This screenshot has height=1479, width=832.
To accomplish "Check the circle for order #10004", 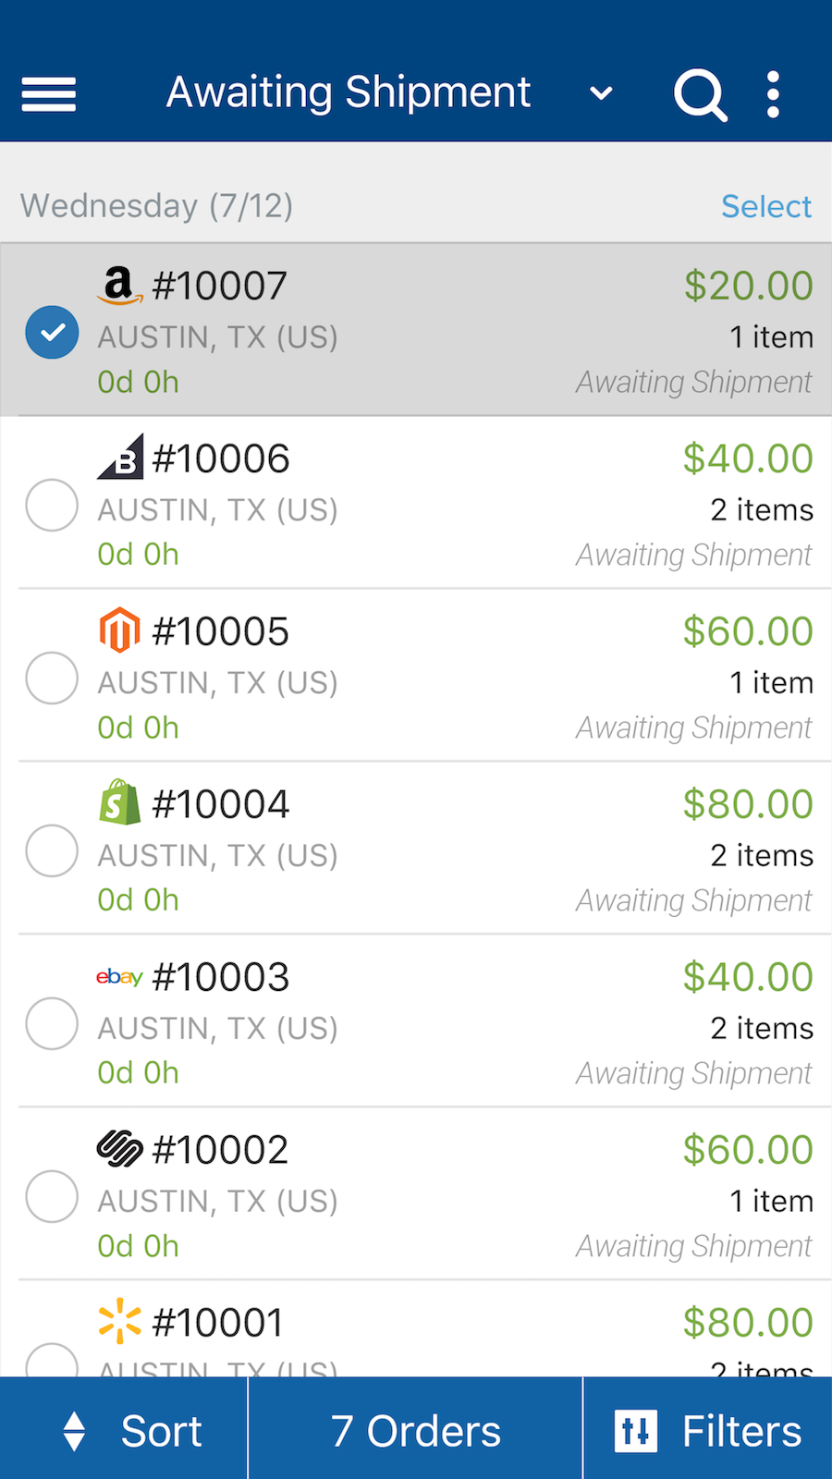I will [x=52, y=850].
